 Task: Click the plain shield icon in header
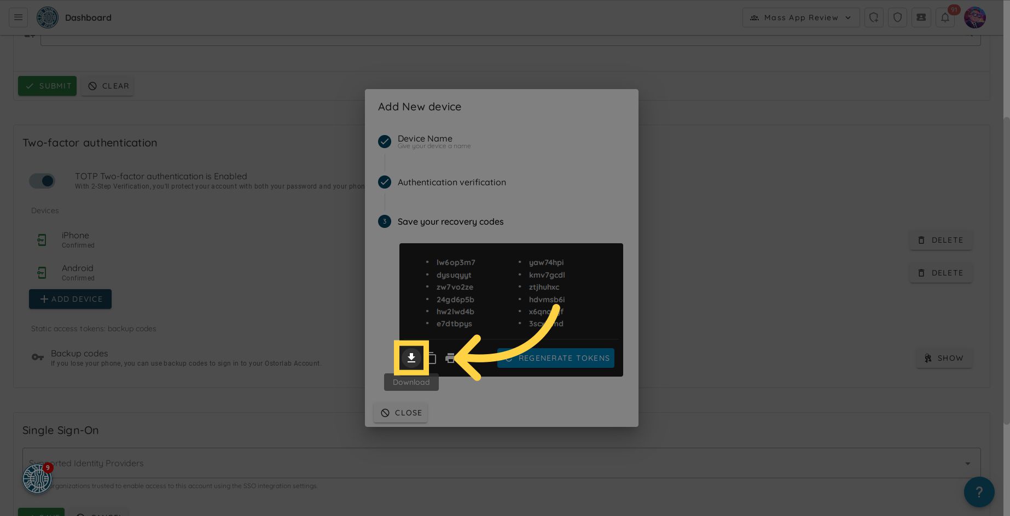(897, 17)
